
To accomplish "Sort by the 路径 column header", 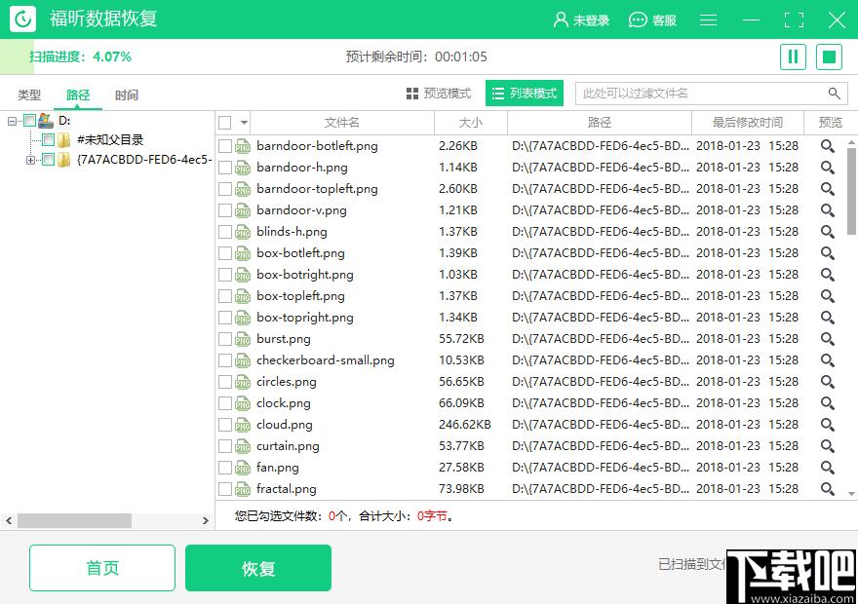I will (600, 123).
